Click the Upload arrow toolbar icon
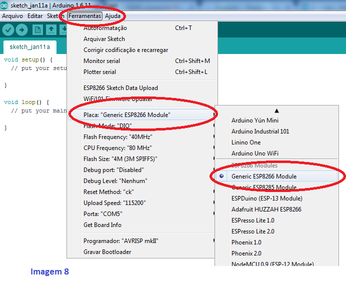This screenshot has width=346, height=285. tap(21, 29)
